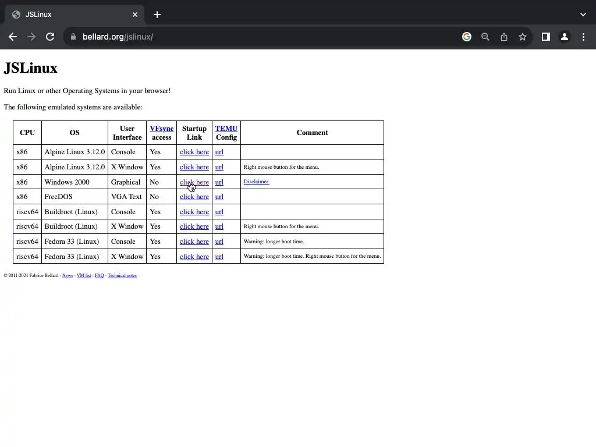Click the 'Comment' column header
This screenshot has width=596, height=447.
point(312,133)
